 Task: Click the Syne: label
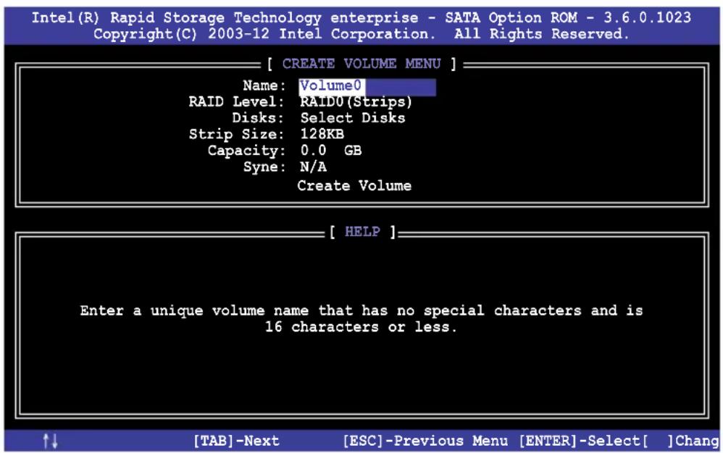(264, 167)
